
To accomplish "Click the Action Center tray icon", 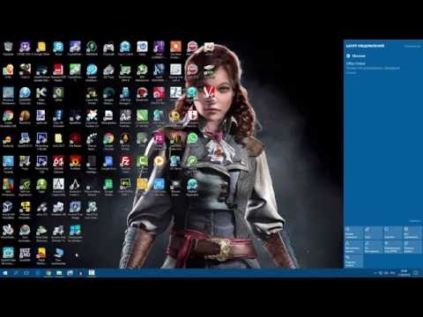I will point(416,273).
